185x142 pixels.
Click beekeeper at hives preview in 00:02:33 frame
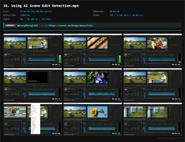click(x=157, y=77)
